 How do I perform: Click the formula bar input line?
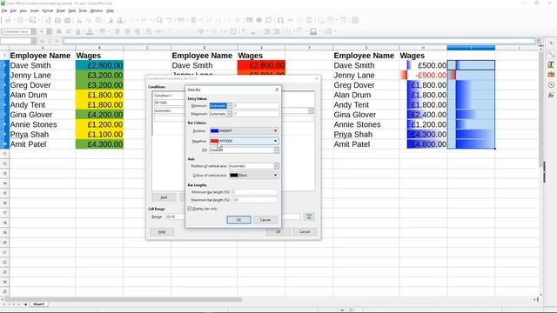pos(299,41)
